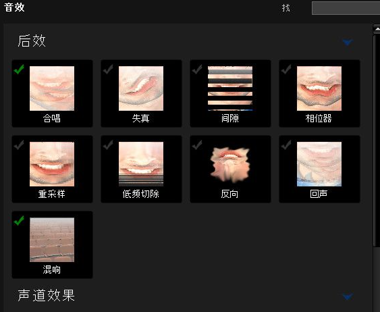Screen dimensions: 380x312
Task: Select the 混响 reverb effect thumbnail
Action: (x=52, y=240)
